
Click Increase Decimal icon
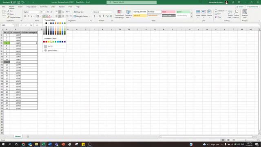click(x=107, y=16)
